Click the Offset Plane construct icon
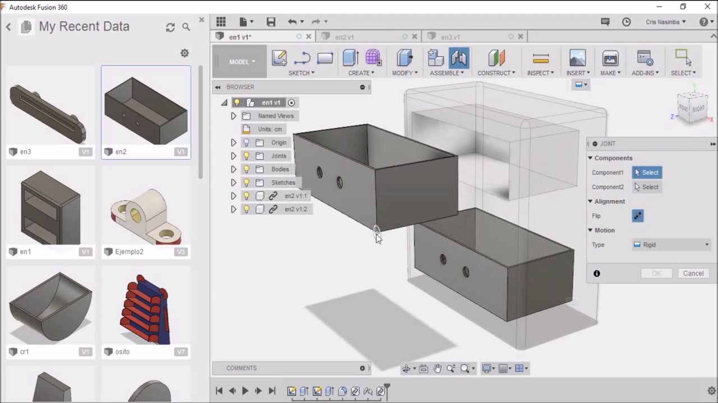This screenshot has width=718, height=403. coord(496,58)
